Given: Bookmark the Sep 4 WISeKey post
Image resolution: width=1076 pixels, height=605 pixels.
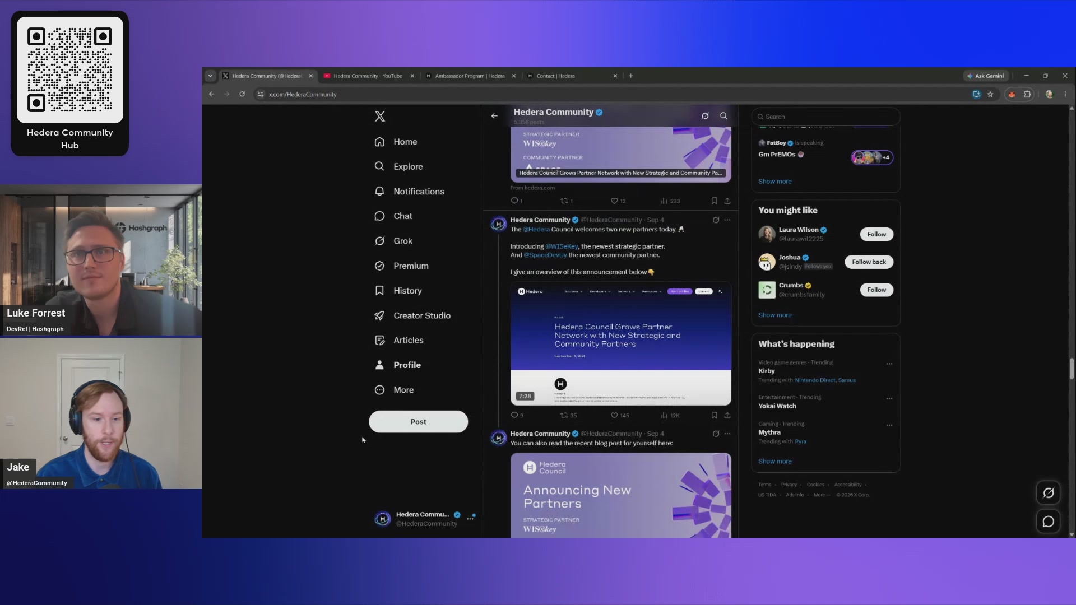Looking at the screenshot, I should (714, 415).
